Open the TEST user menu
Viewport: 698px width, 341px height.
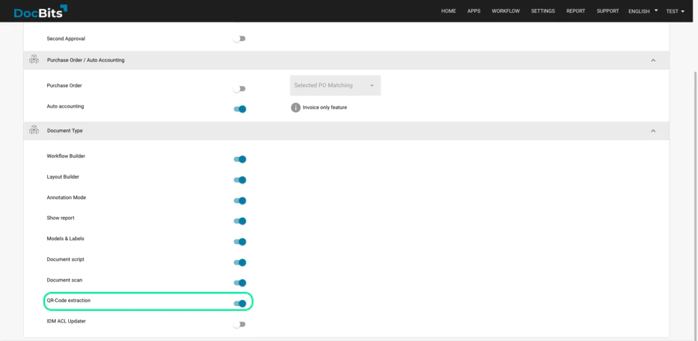[675, 11]
